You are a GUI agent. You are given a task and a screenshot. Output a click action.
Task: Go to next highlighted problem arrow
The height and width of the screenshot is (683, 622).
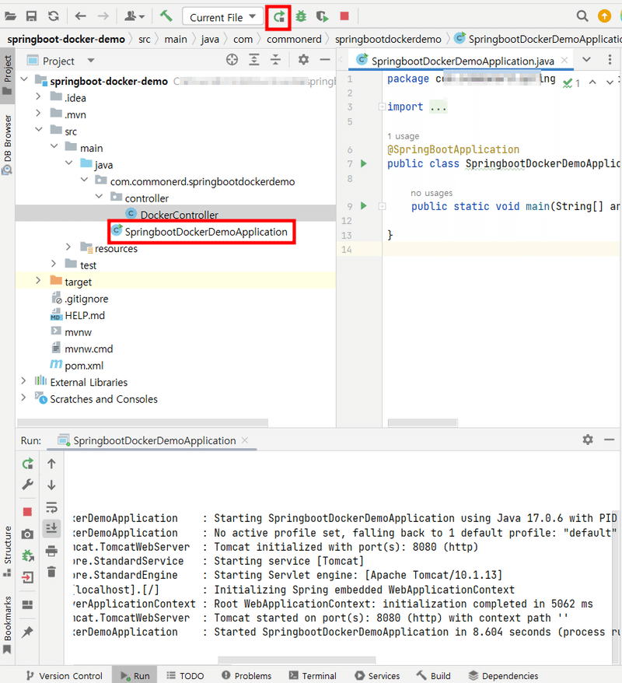pyautogui.click(x=610, y=82)
